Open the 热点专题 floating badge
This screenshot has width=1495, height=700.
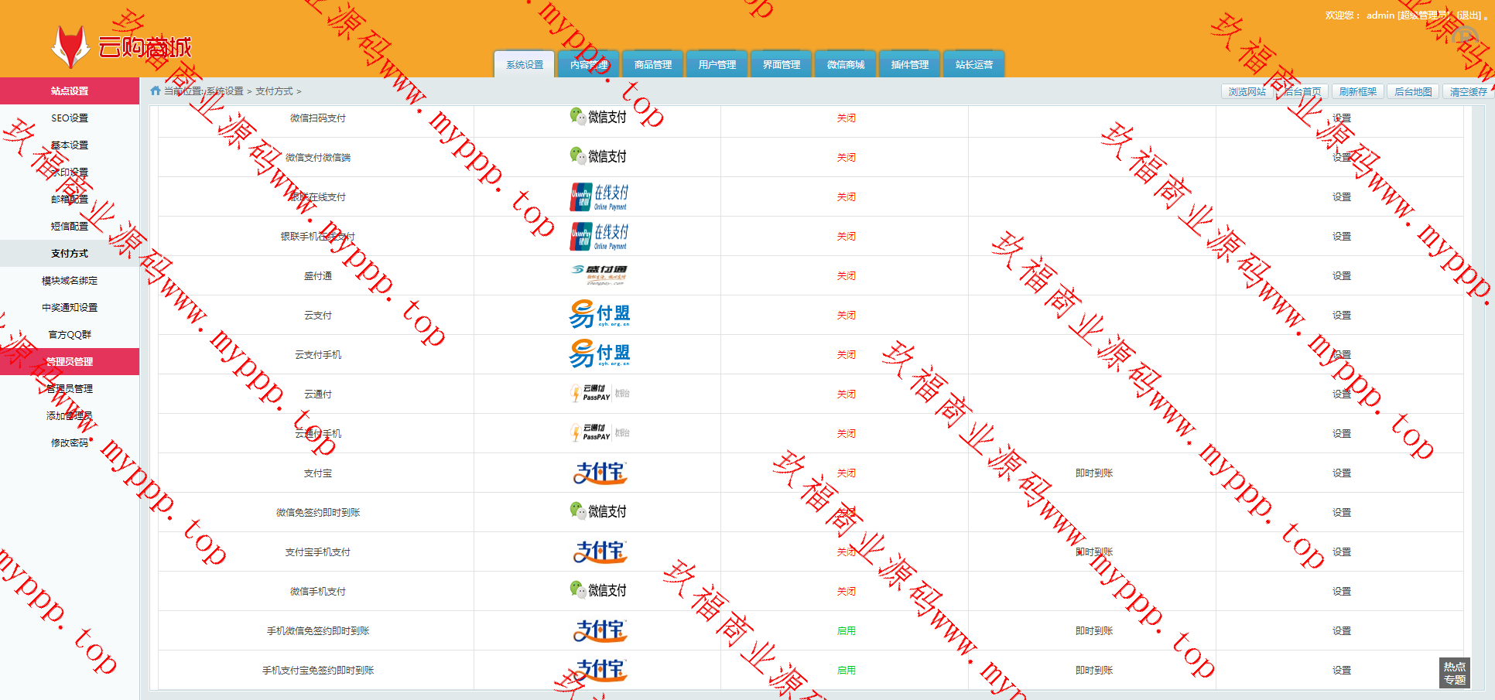pos(1454,673)
